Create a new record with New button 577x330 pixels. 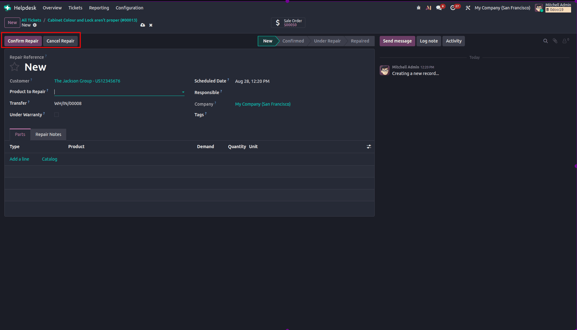(12, 22)
